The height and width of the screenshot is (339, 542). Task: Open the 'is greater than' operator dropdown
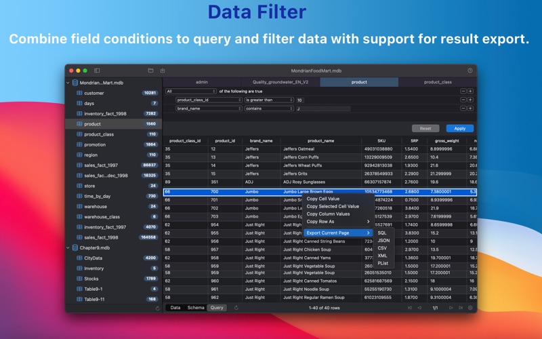click(x=269, y=100)
